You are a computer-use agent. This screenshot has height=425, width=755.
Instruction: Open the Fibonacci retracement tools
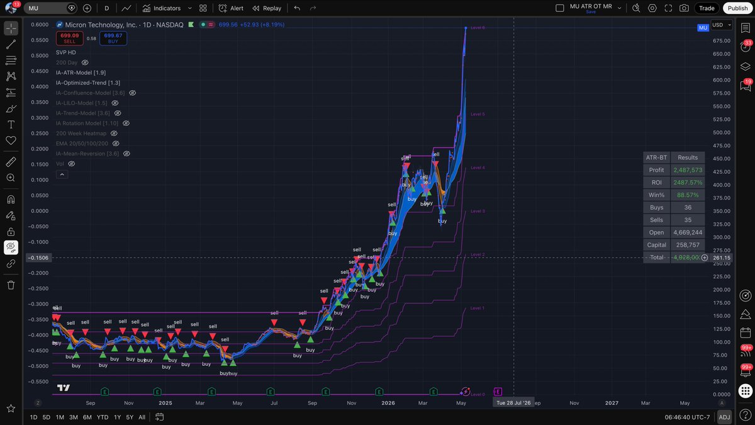pos(11,60)
